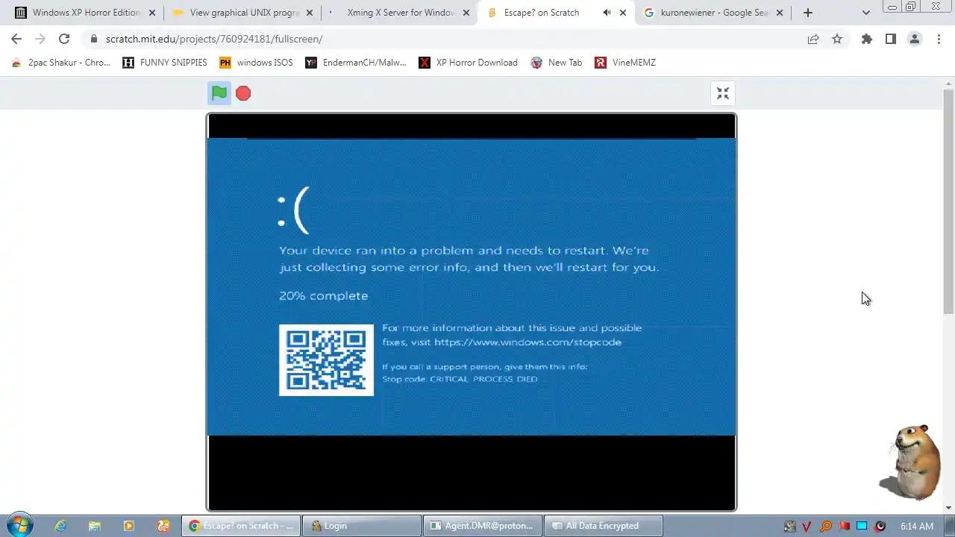Open the EndermanCH/Malw... bookmark

356,63
